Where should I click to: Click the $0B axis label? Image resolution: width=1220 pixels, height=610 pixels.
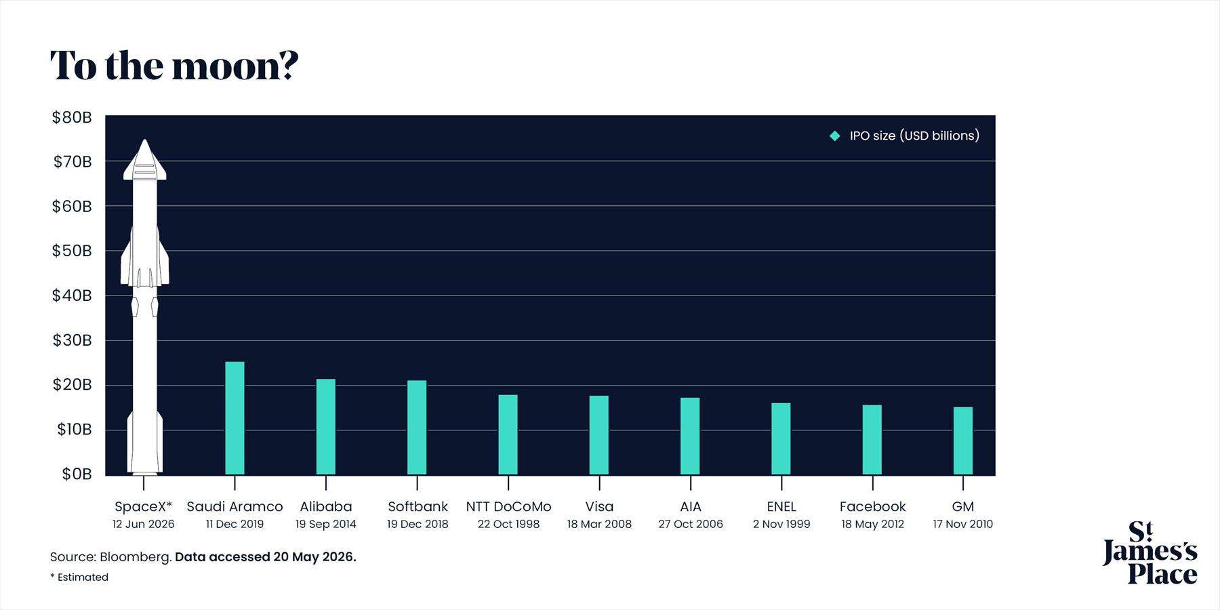pyautogui.click(x=77, y=474)
